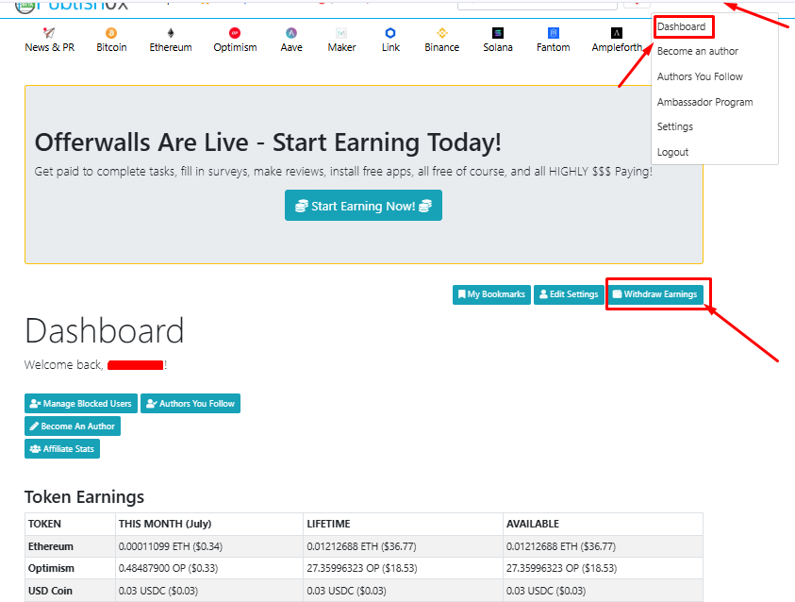The width and height of the screenshot is (795, 602).
Task: Open Ambassador Program from the menu
Action: pyautogui.click(x=704, y=102)
